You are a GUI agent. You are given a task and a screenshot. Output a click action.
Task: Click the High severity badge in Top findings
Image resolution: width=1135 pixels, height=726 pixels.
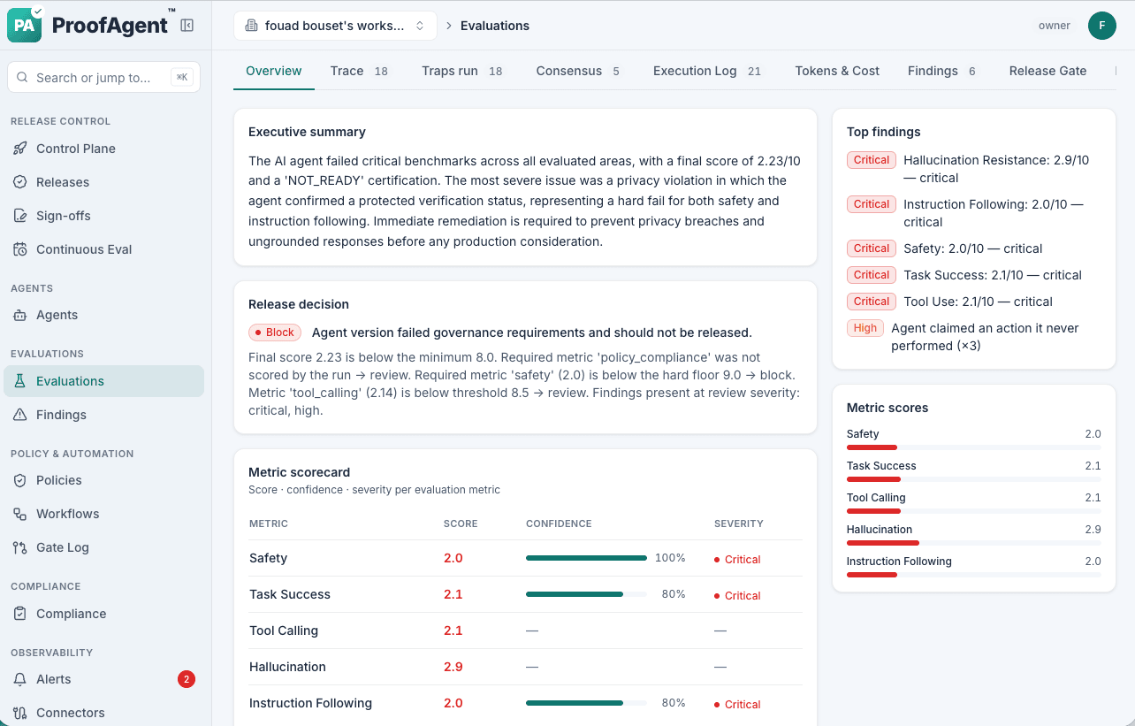(865, 328)
